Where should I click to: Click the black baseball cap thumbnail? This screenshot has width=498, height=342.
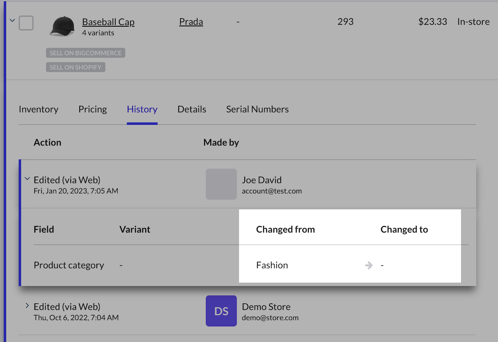point(62,26)
